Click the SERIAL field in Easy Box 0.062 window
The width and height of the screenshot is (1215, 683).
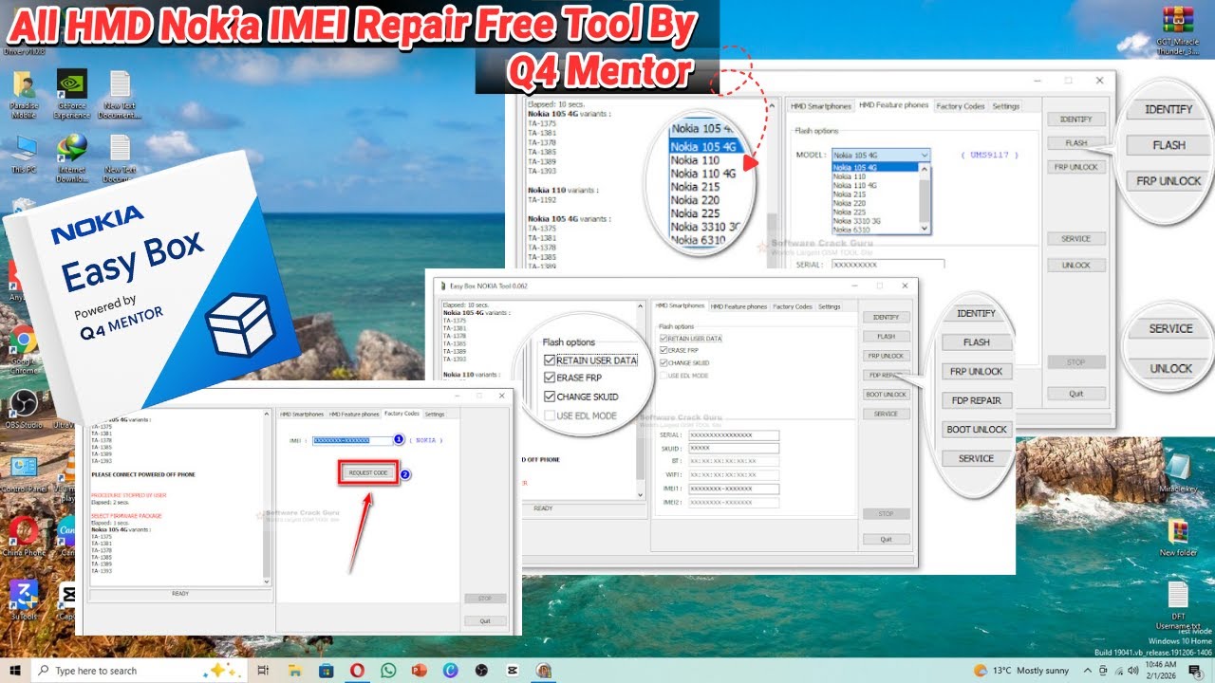click(734, 435)
